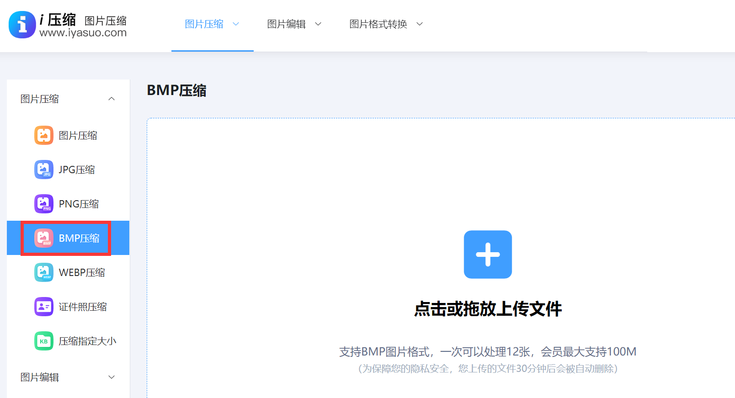Image resolution: width=735 pixels, height=398 pixels.
Task: Click the PNG压缩 purple icon
Action: (x=43, y=204)
